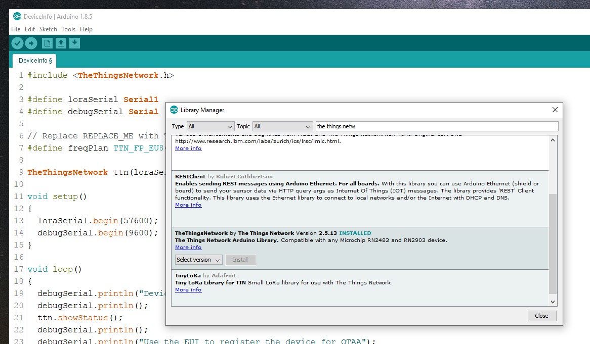The width and height of the screenshot is (590, 344).
Task: Click the #define loraSerial Serial1 line
Action: click(x=93, y=99)
